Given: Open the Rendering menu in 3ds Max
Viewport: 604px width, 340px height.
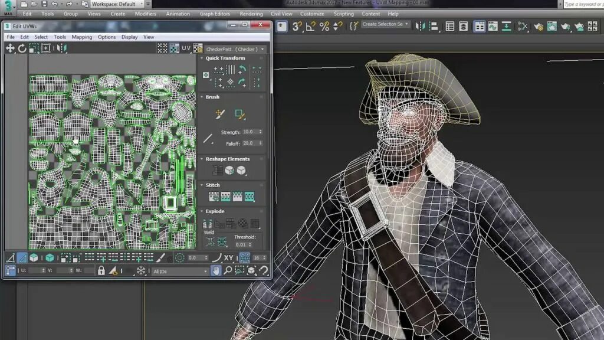Looking at the screenshot, I should click(252, 14).
